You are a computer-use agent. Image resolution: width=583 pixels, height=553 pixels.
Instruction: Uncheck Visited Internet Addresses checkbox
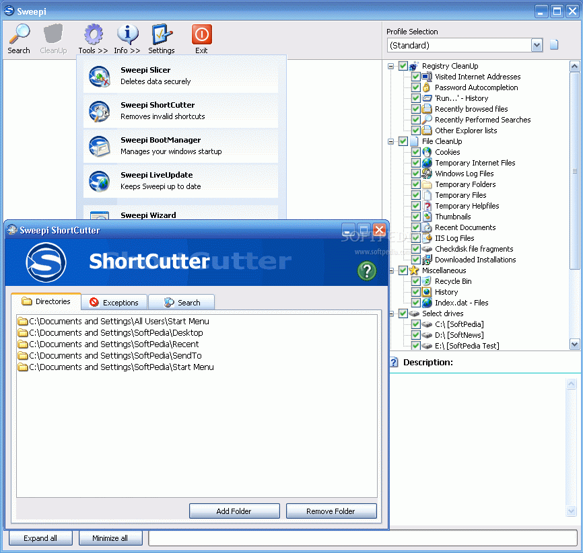[416, 77]
